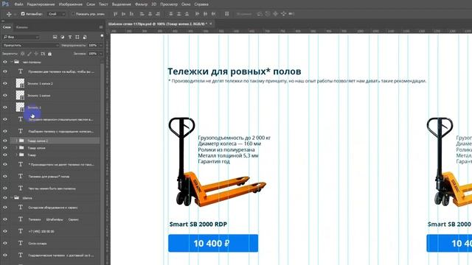This screenshot has height=265, width=472.
Task: Distribute top edges icon
Action: pos(170,14)
